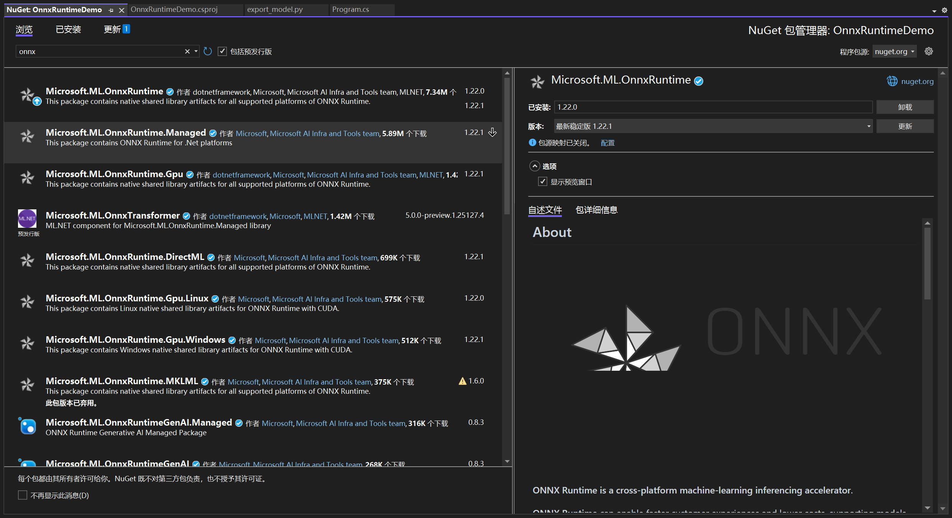
Task: Click the package list vertical scrollbar thumb
Action: pos(507,146)
